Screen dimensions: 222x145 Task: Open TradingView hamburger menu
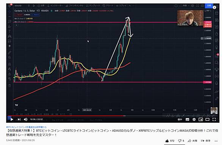pyautogui.click(x=9, y=6)
